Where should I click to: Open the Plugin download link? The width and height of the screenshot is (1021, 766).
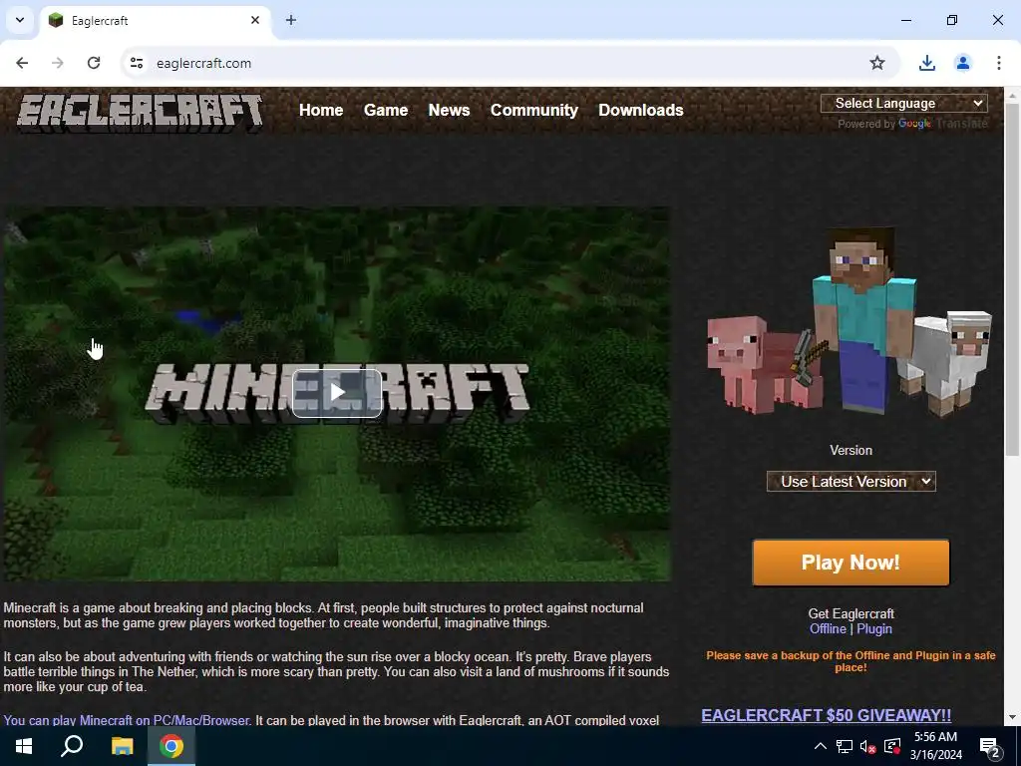873,628
